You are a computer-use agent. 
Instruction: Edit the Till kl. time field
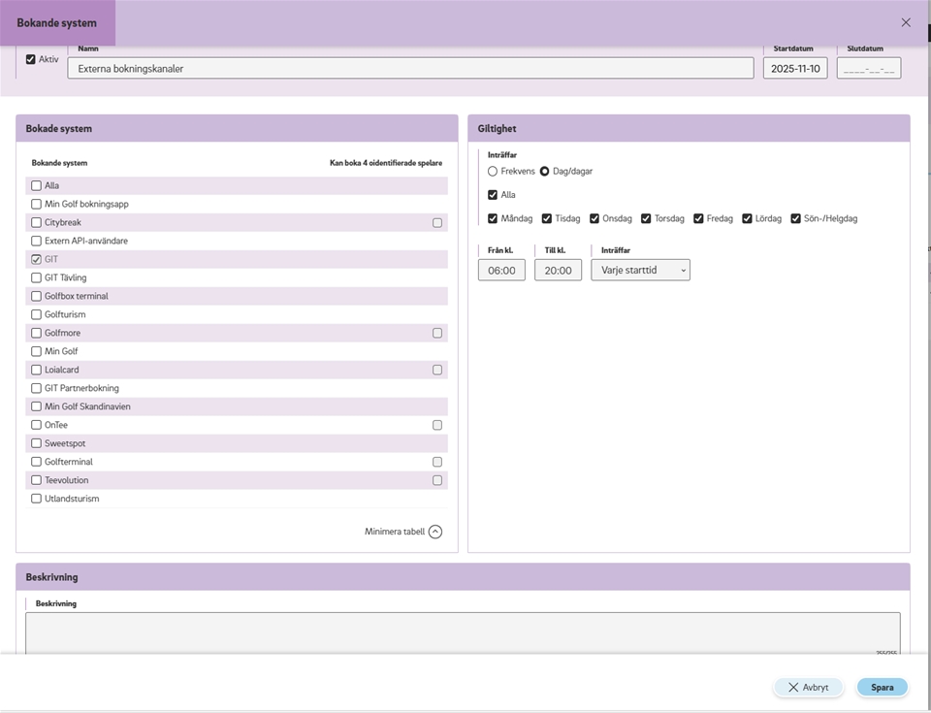pyautogui.click(x=558, y=271)
